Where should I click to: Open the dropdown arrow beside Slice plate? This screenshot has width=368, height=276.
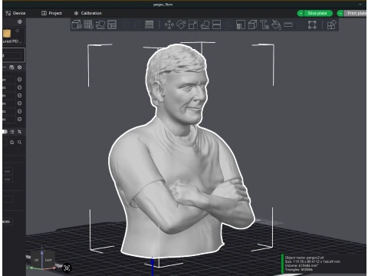tap(301, 13)
